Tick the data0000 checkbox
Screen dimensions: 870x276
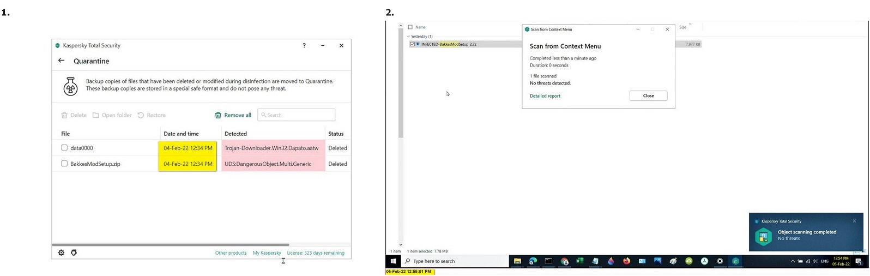point(64,148)
